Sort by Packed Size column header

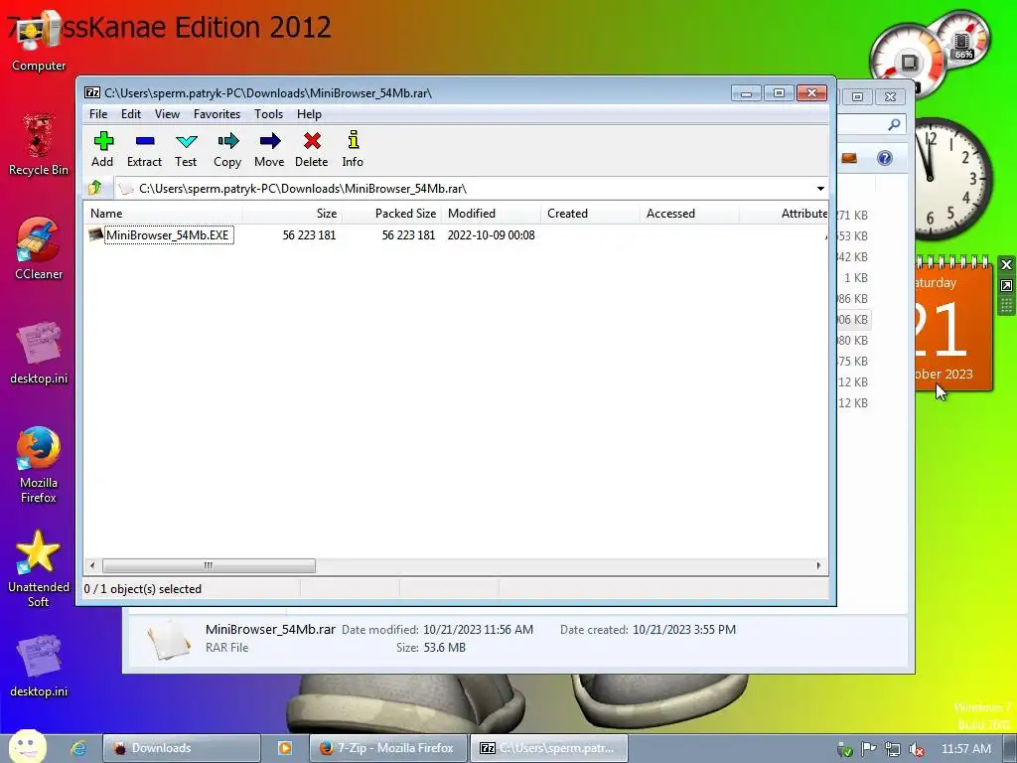click(x=391, y=213)
